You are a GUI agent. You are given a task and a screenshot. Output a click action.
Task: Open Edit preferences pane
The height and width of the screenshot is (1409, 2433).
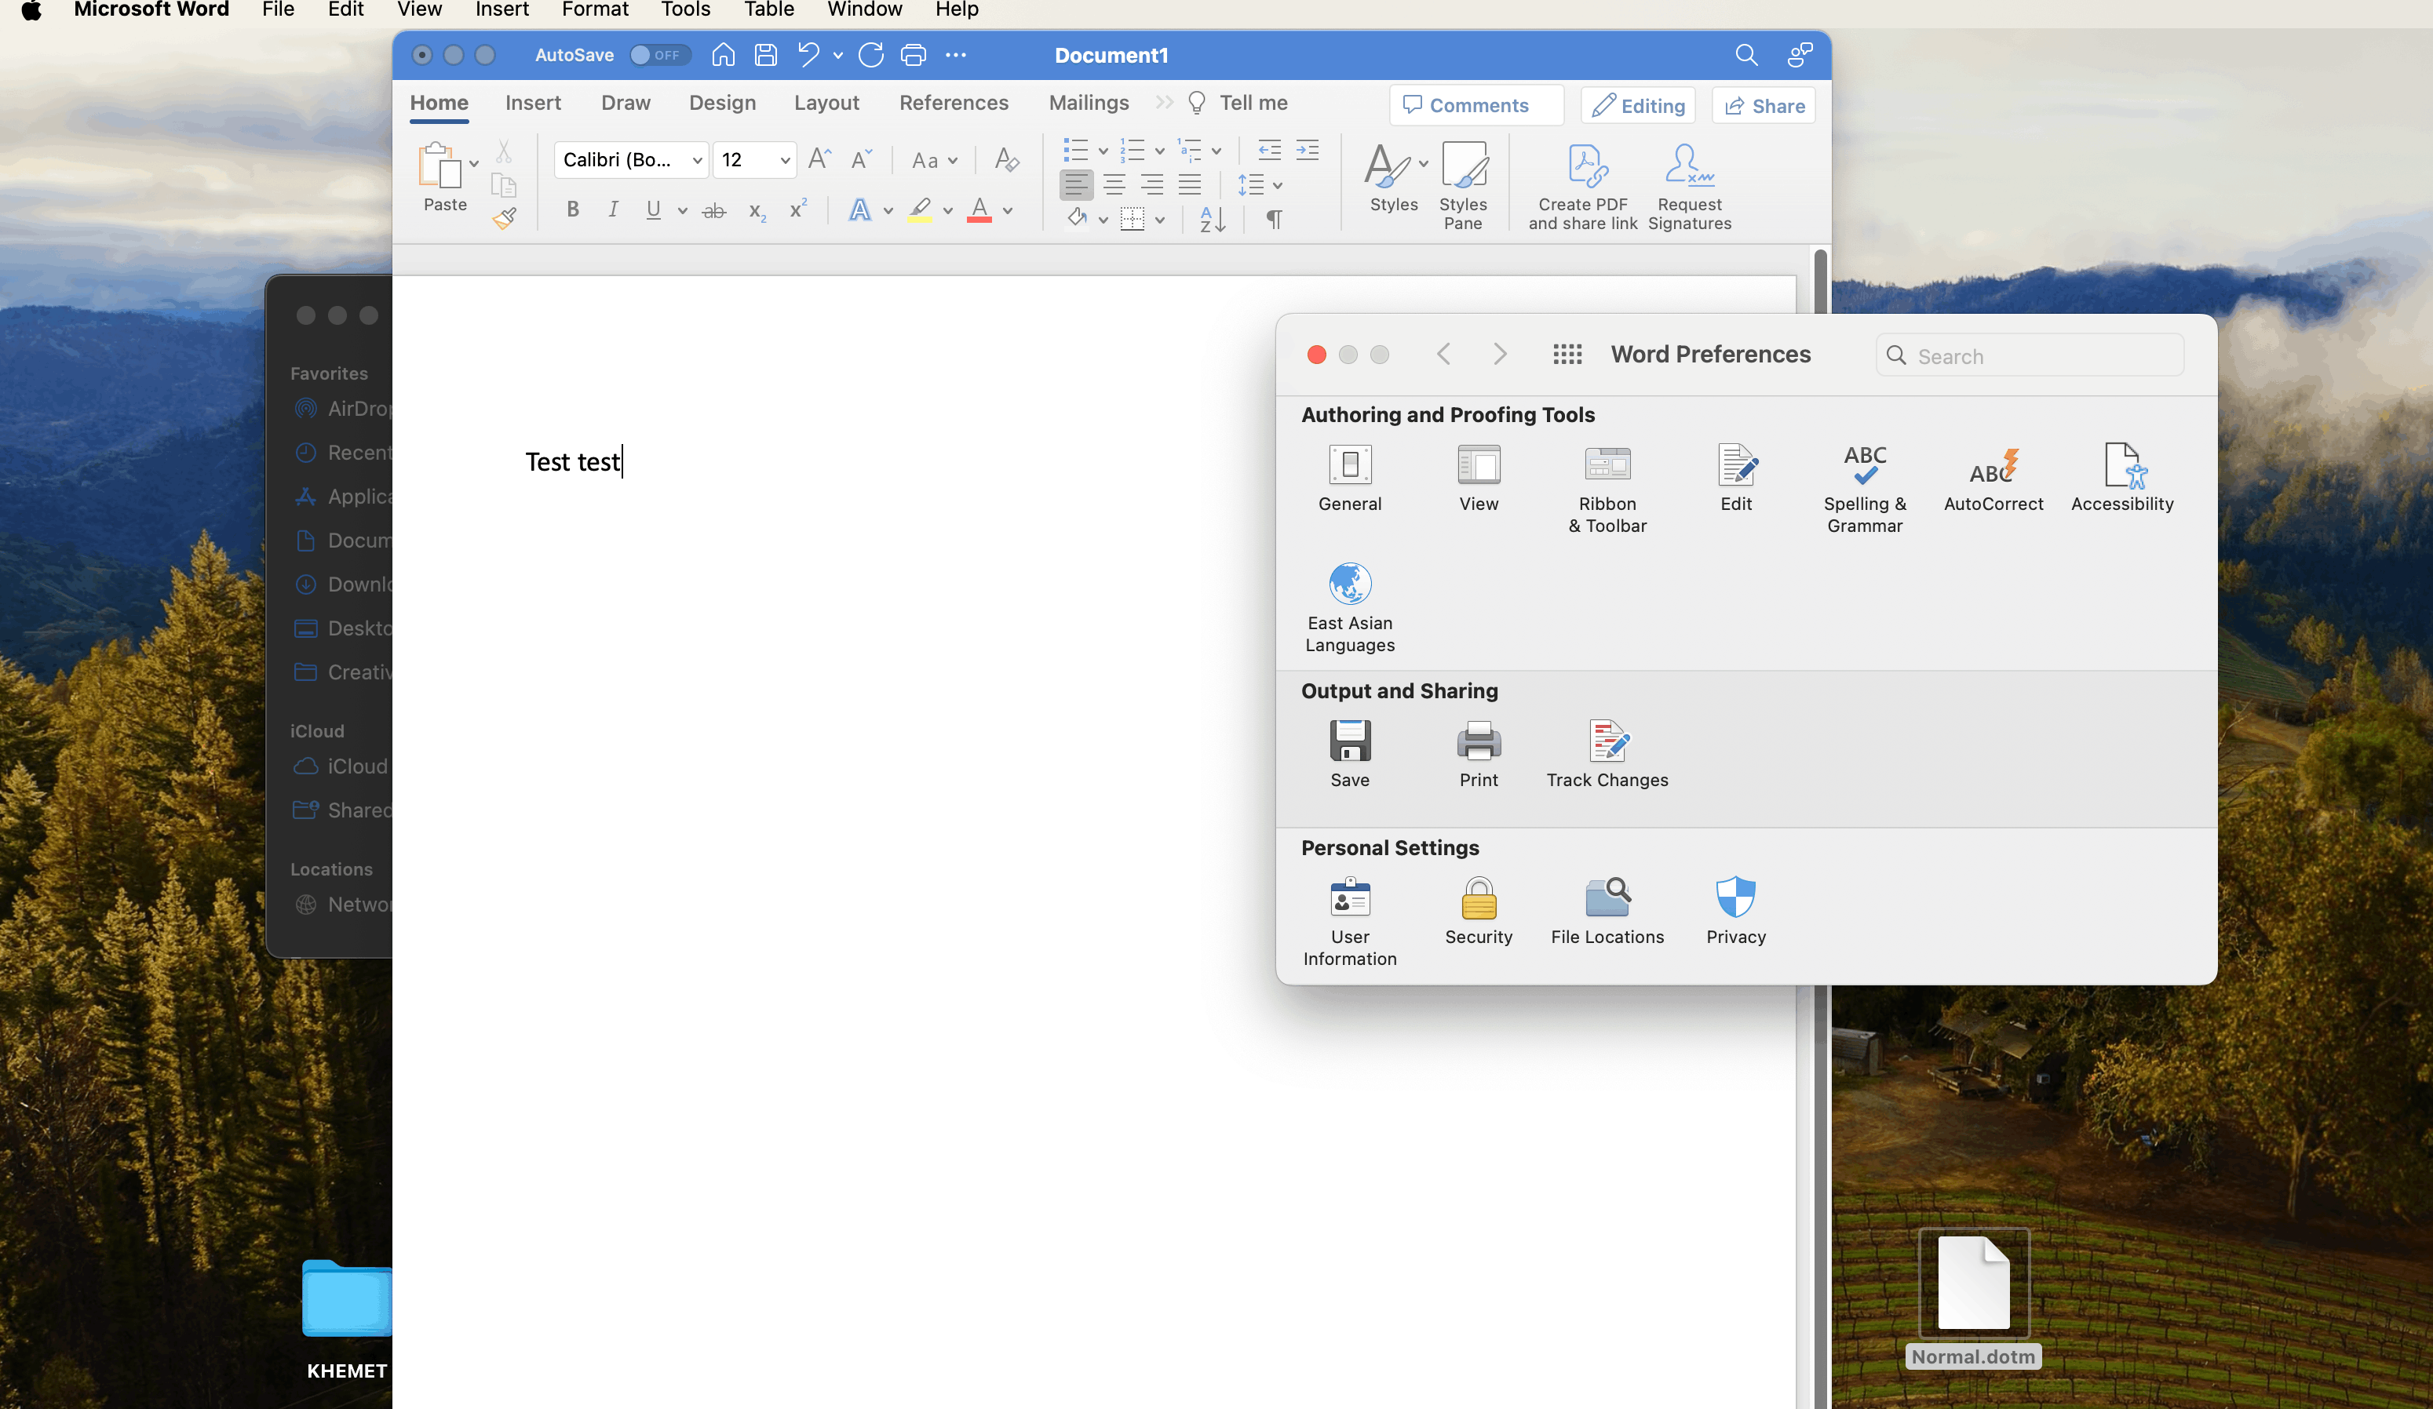[x=1736, y=478]
